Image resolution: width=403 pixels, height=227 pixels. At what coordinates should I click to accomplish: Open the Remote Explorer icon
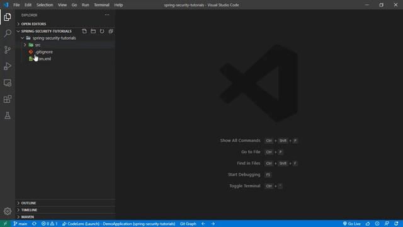coord(8,83)
